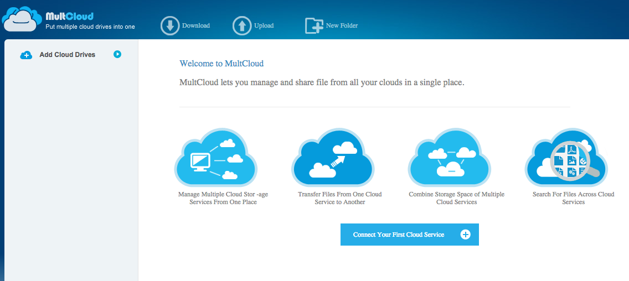This screenshot has height=281, width=629.
Task: Expand the blue arrow next to Add Cloud Drives
Action: 117,54
